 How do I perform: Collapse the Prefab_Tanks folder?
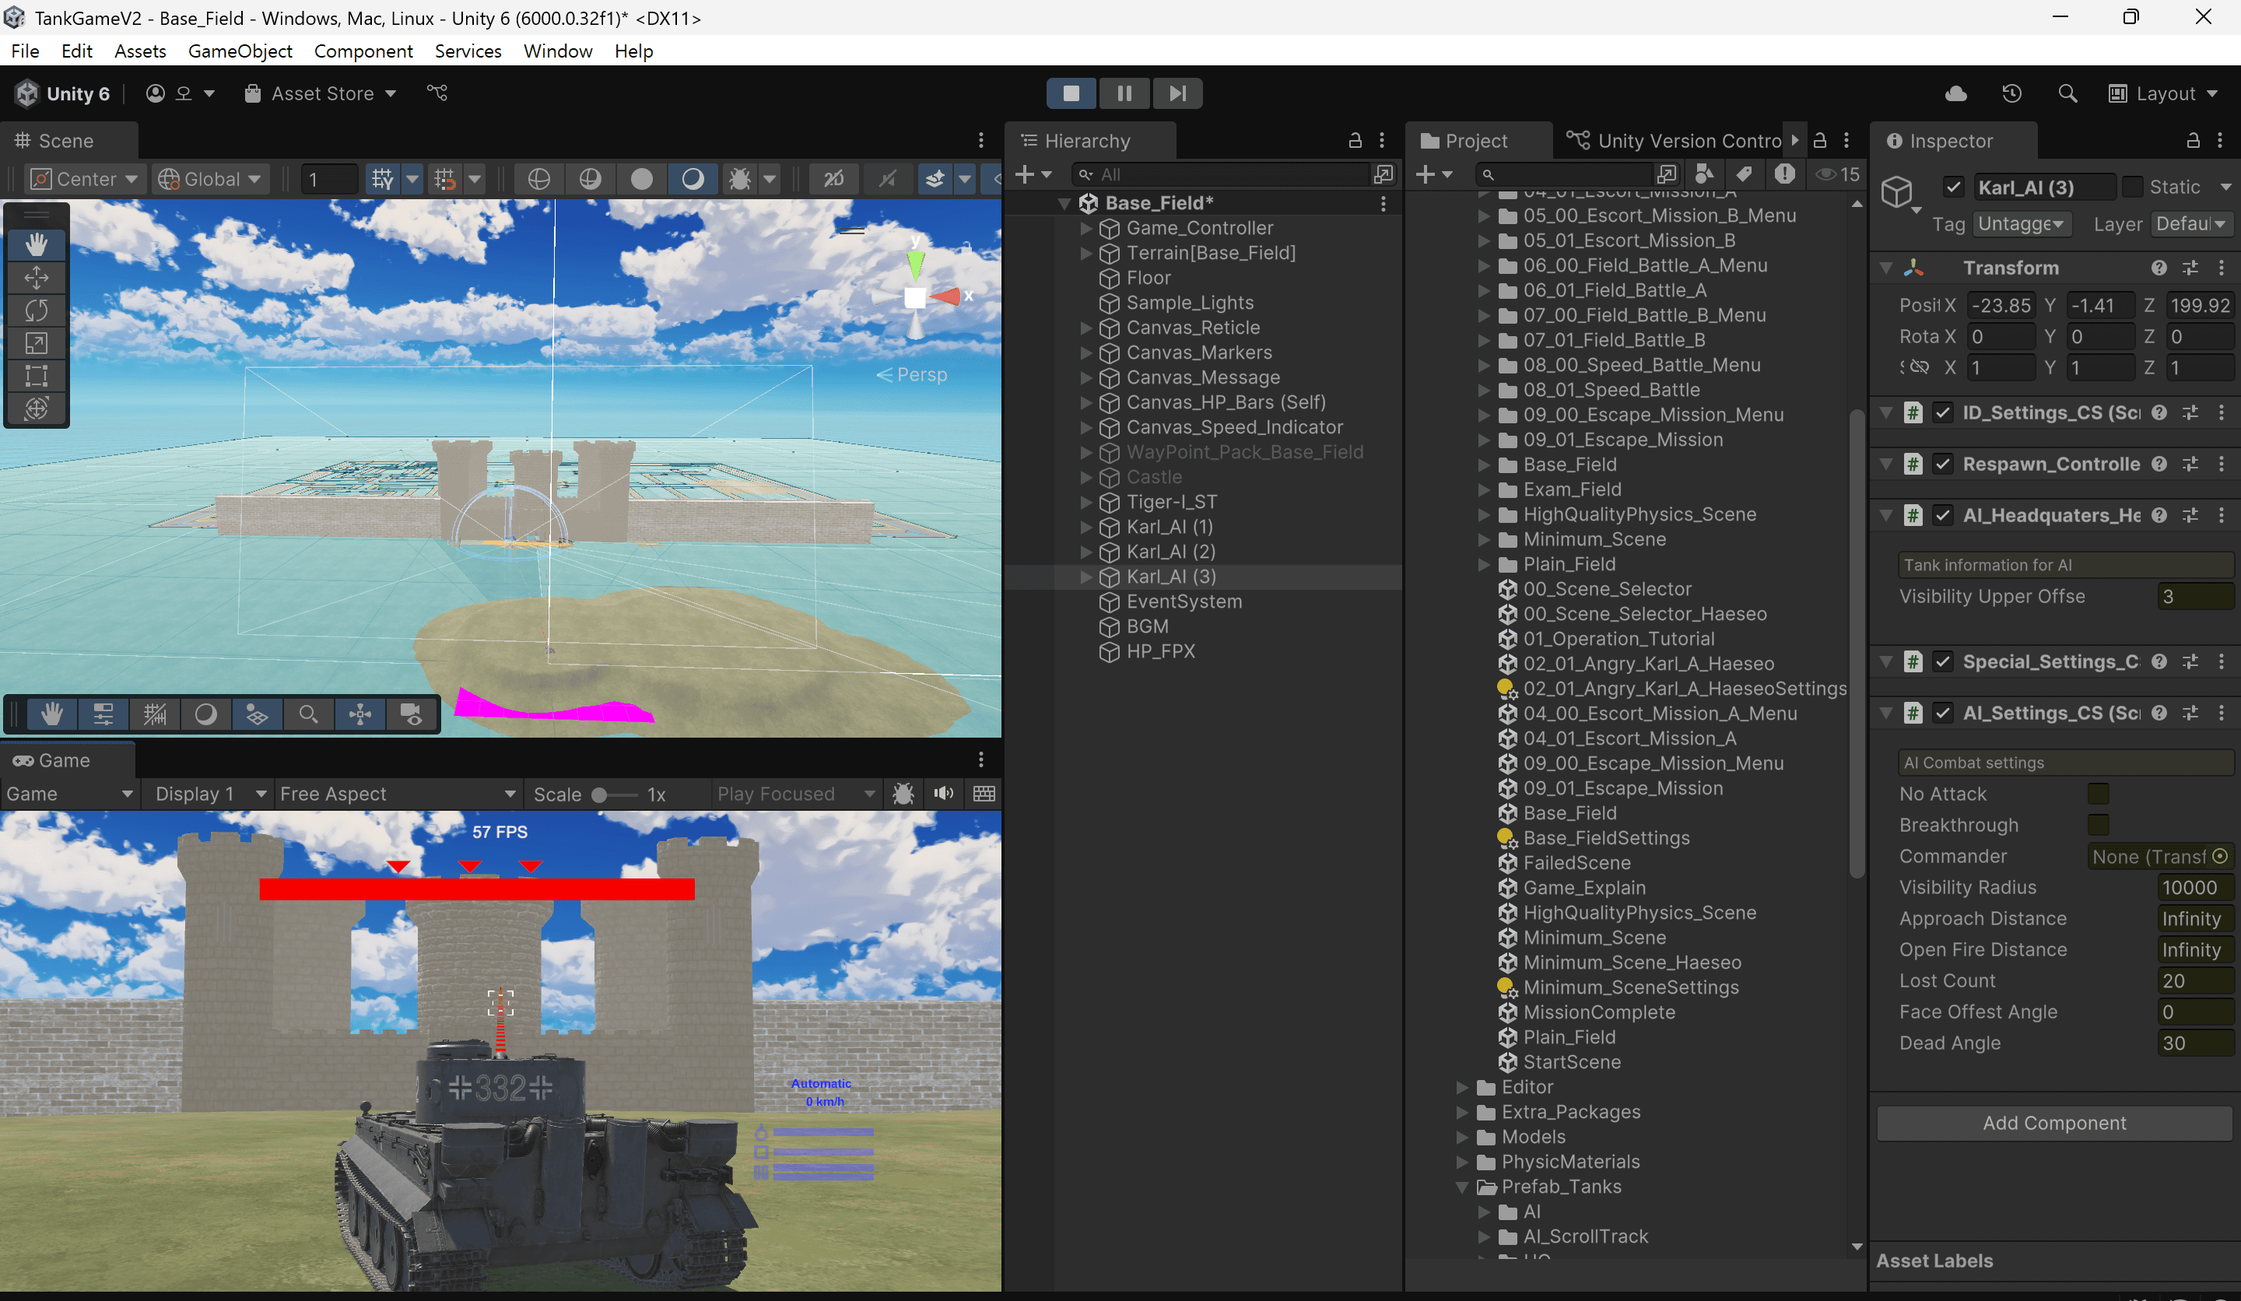pos(1461,1187)
